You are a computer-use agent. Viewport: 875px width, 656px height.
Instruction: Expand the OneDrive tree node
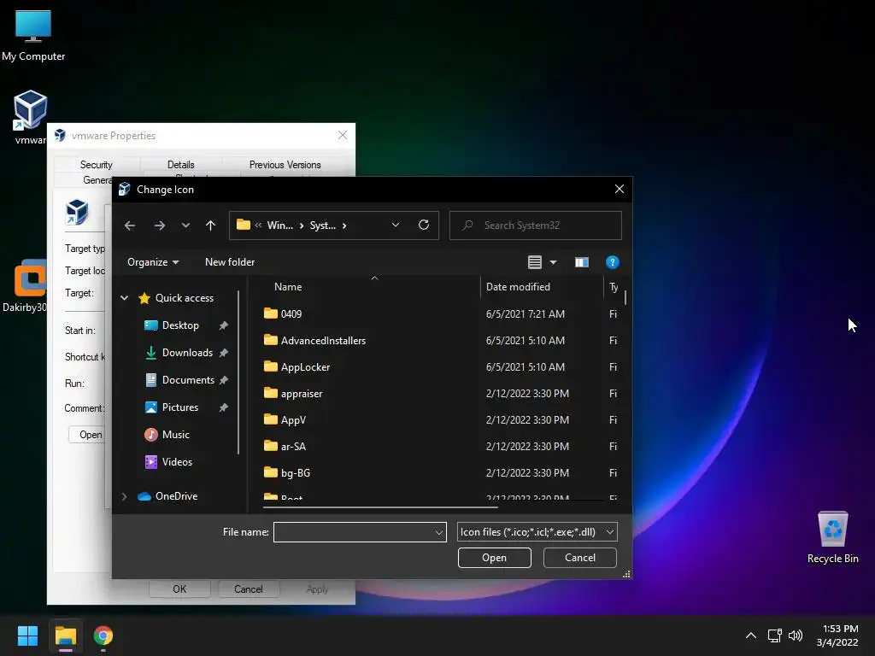click(125, 496)
